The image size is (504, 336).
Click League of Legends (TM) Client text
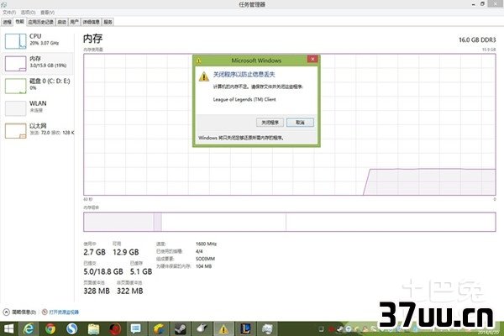[244, 100]
